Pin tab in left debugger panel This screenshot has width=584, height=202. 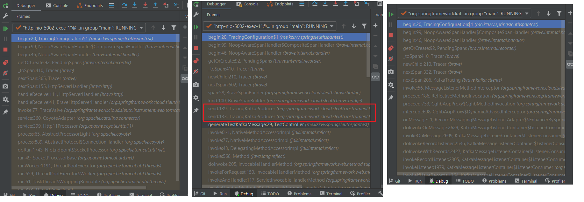pos(5,112)
